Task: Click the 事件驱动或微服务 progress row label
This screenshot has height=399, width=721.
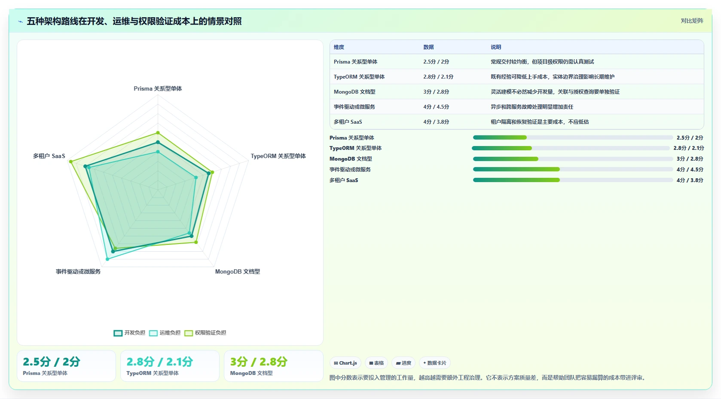Action: coord(350,170)
